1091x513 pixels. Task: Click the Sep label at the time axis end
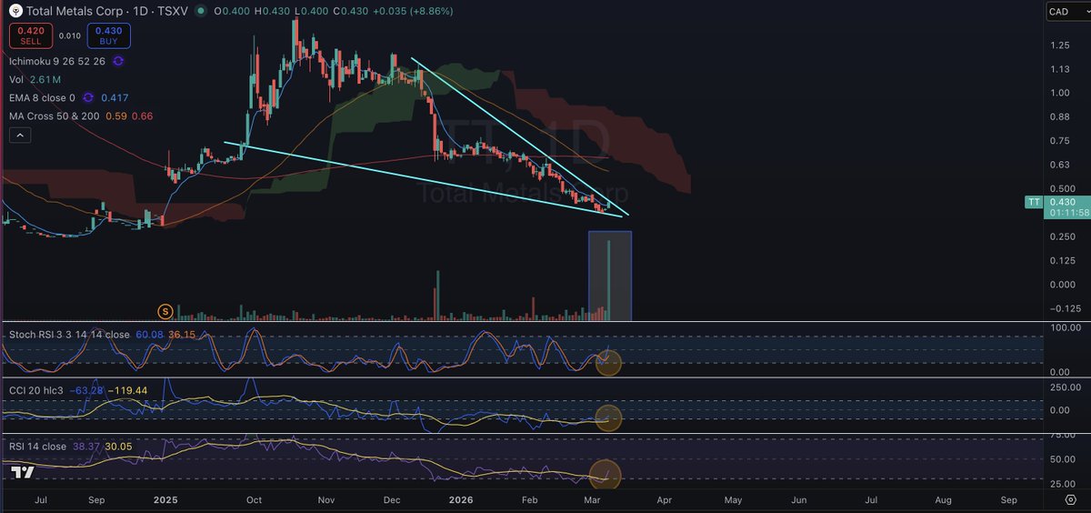tap(1007, 499)
